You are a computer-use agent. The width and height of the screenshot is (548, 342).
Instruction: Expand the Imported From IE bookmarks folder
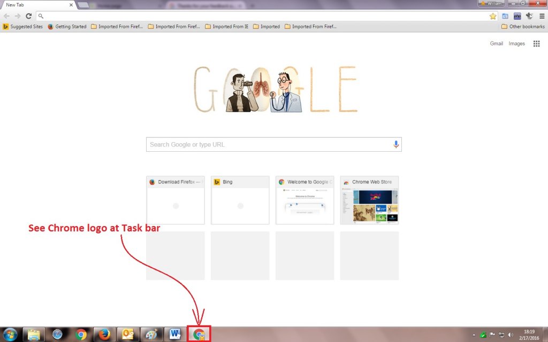pos(226,26)
